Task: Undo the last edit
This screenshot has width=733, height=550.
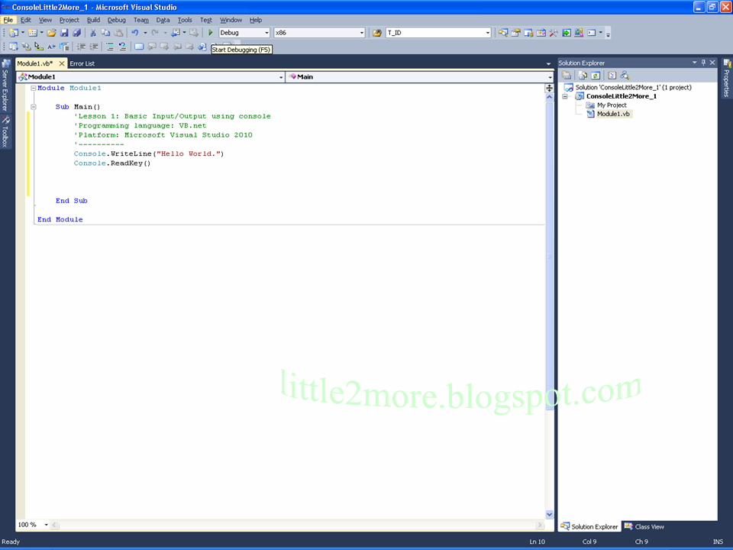Action: (135, 32)
